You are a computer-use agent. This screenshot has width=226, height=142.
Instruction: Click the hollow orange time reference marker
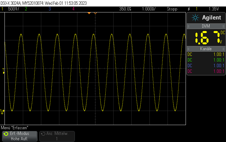(95, 13)
